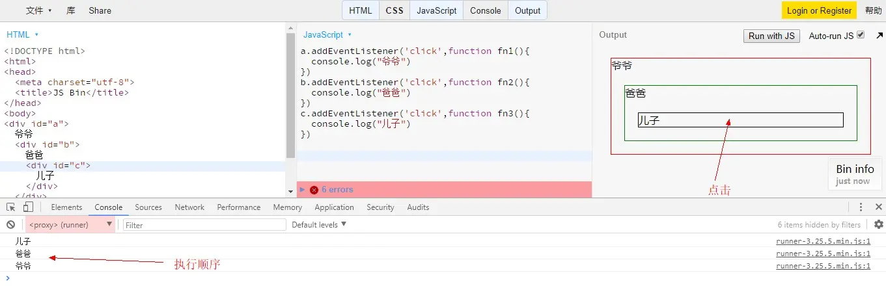Screen dimensions: 886x286
Task: Toggle the device toolbar icon
Action: (28, 207)
